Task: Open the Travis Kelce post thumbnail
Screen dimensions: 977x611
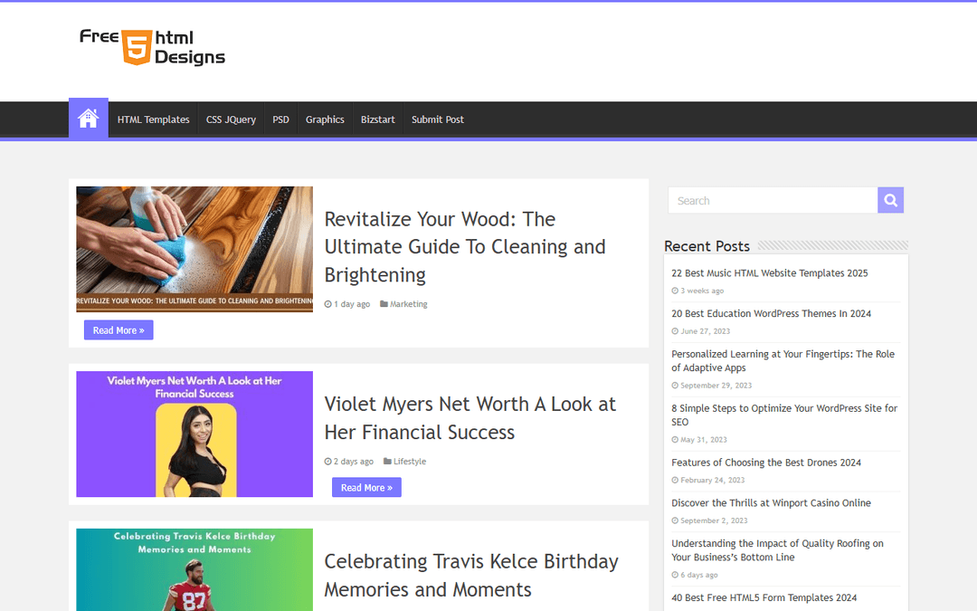Action: 194,570
